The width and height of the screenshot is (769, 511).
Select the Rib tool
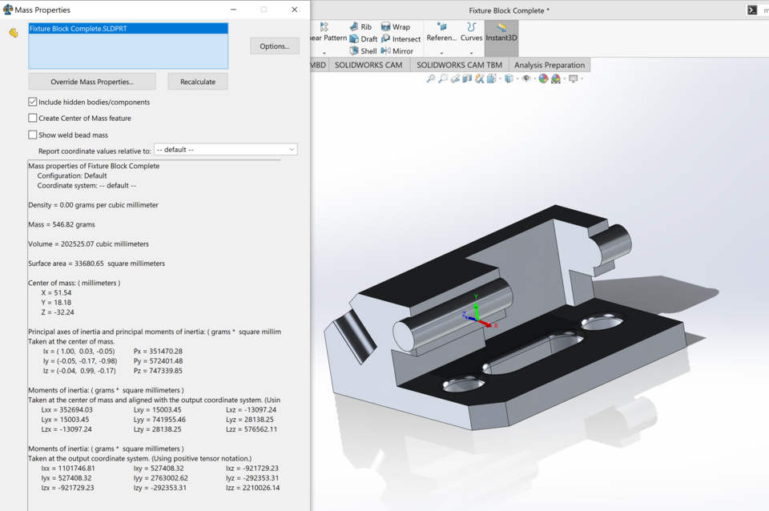tap(364, 26)
